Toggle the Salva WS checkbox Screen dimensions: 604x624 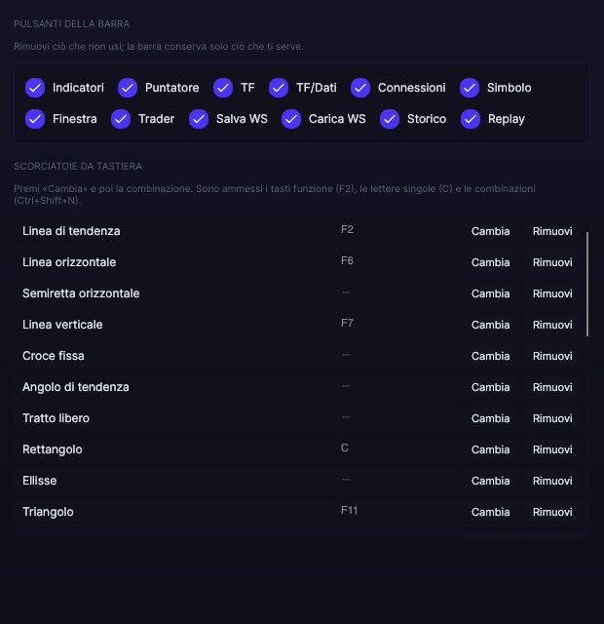coord(199,119)
